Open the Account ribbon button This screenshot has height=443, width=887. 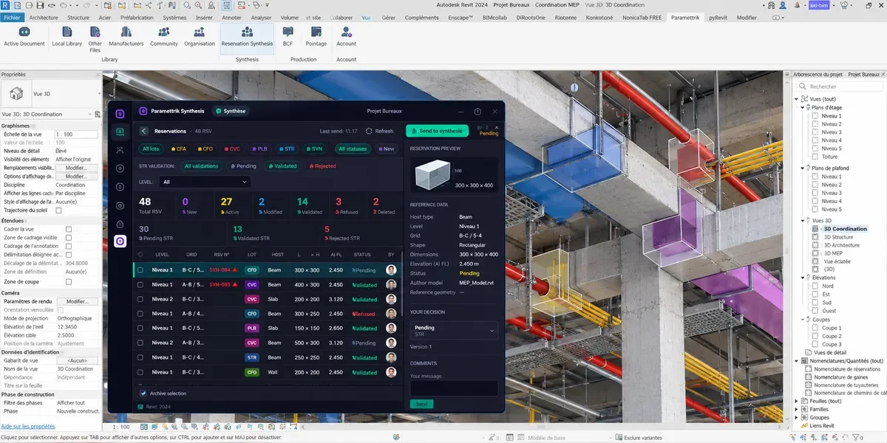coord(346,37)
